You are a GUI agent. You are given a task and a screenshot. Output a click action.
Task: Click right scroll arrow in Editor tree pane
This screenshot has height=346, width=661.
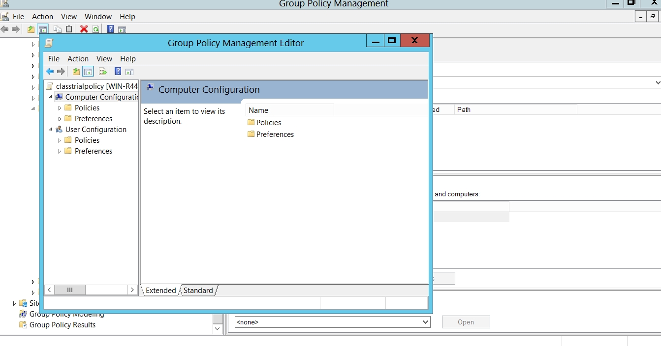click(x=132, y=290)
